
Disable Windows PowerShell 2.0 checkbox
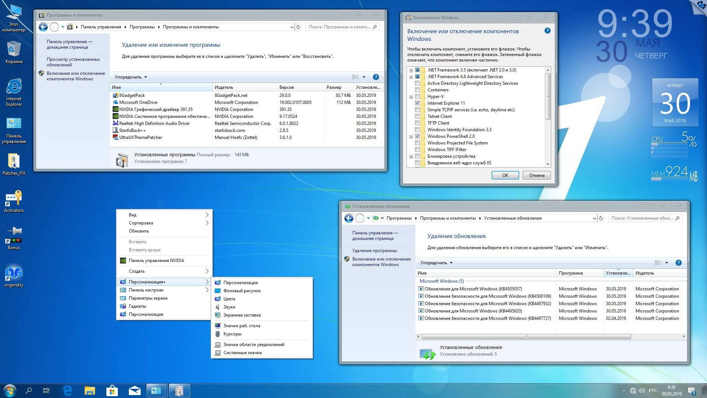[417, 136]
